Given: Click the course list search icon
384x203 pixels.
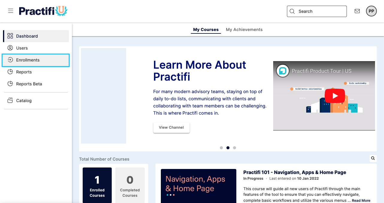Looking at the screenshot, I should (373, 158).
